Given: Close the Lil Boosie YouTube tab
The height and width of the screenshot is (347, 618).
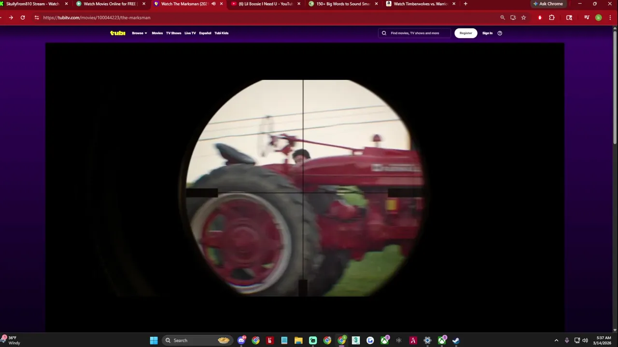Looking at the screenshot, I should coord(299,4).
